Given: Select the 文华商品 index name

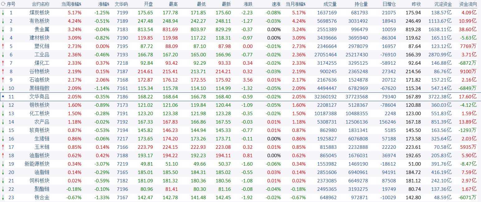Looking at the screenshot, I should 39,97.
